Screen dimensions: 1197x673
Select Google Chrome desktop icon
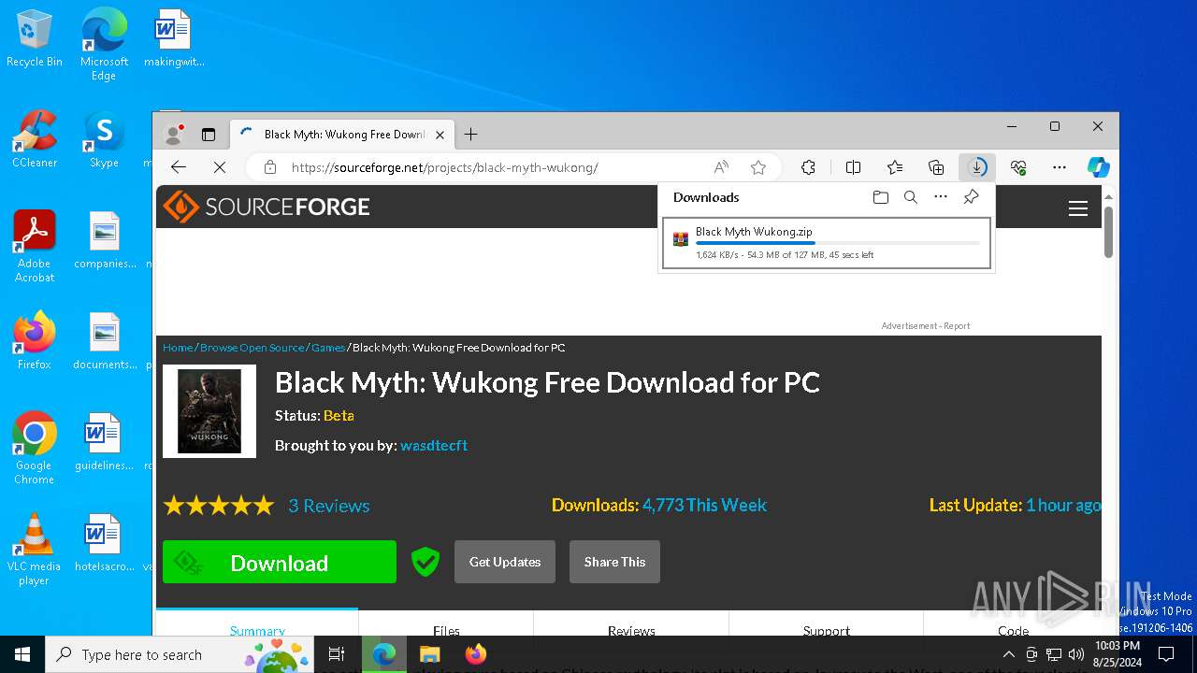point(34,449)
